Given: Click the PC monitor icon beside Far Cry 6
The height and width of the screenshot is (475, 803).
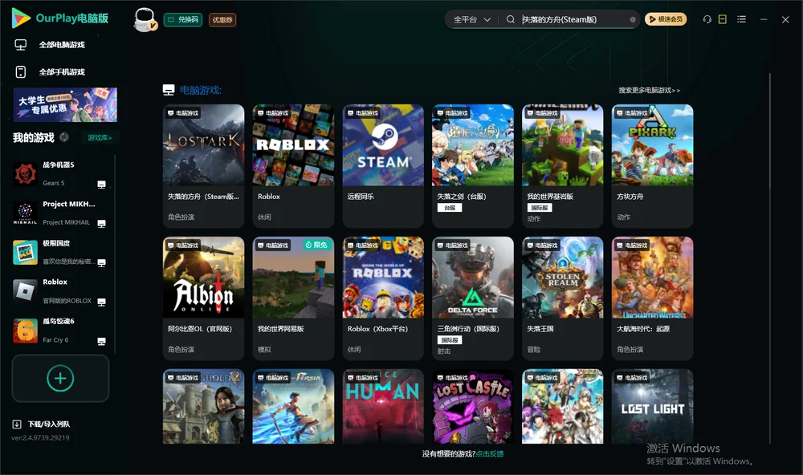Looking at the screenshot, I should point(101,342).
